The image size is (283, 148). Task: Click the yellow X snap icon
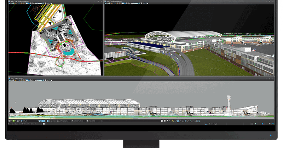(173, 121)
